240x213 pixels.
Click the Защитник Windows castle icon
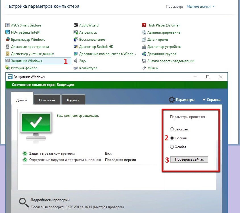coord(7,61)
